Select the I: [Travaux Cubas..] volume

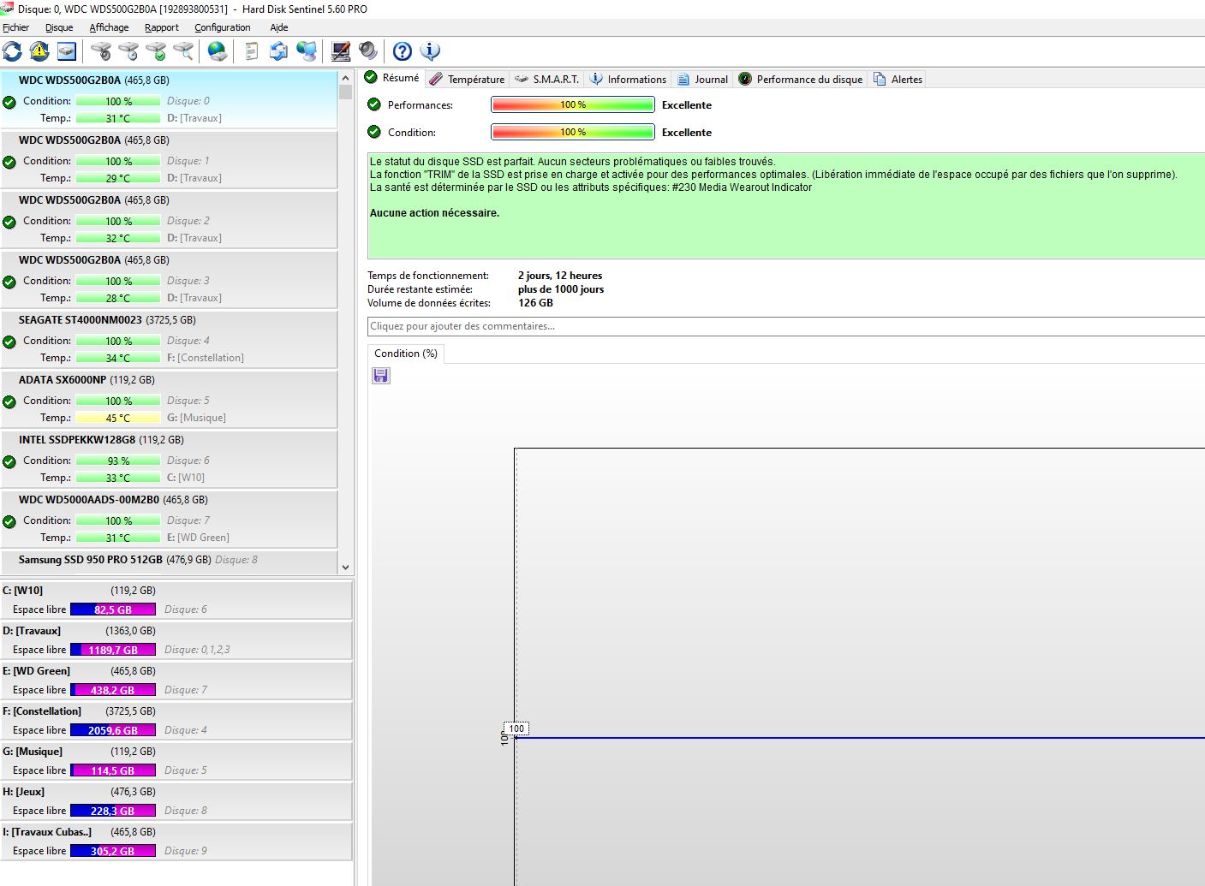176,841
